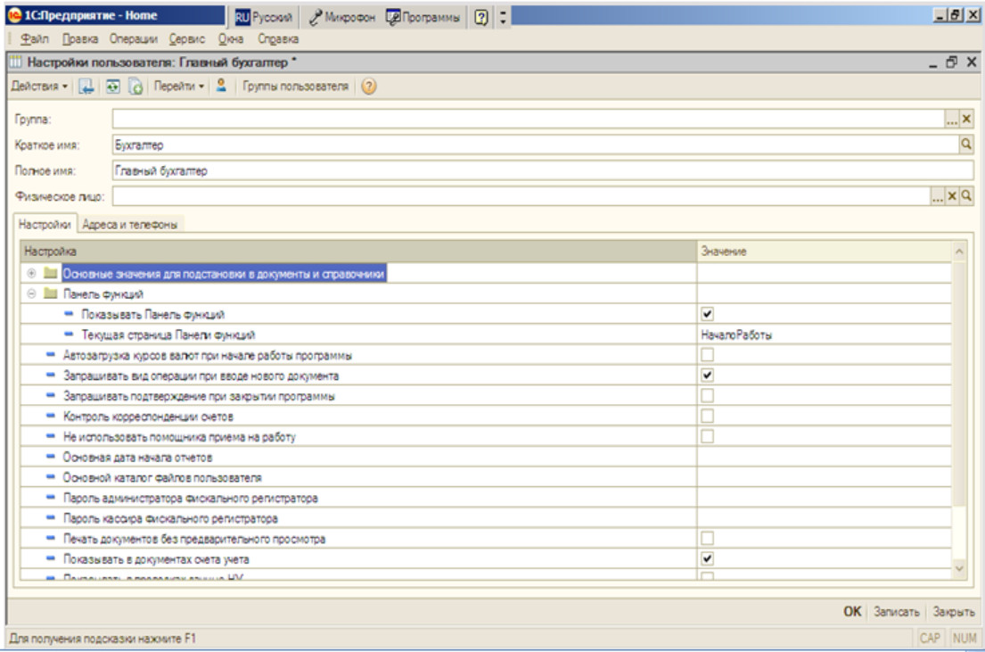
Task: Click the Записать button
Action: (897, 611)
